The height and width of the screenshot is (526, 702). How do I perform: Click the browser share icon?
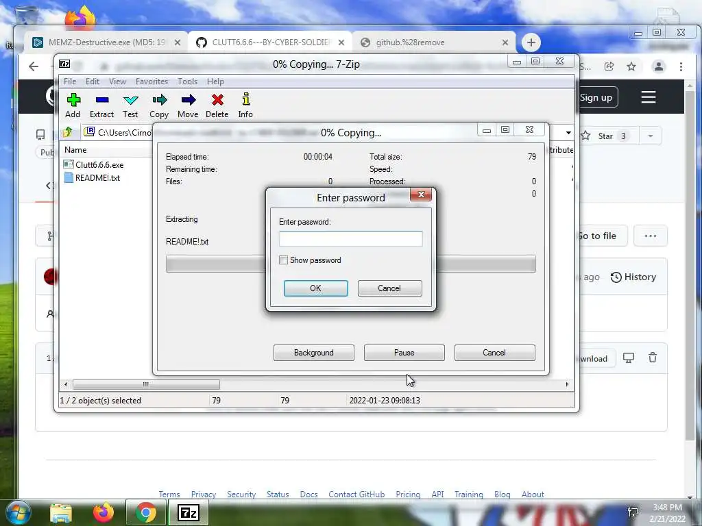[609, 66]
